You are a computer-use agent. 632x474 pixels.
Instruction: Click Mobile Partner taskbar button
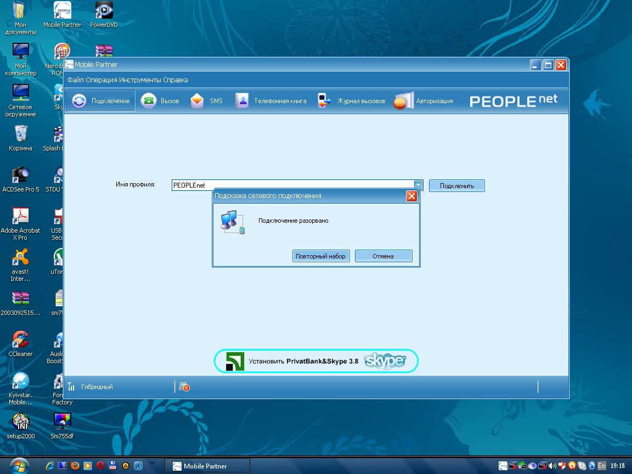coord(207,466)
